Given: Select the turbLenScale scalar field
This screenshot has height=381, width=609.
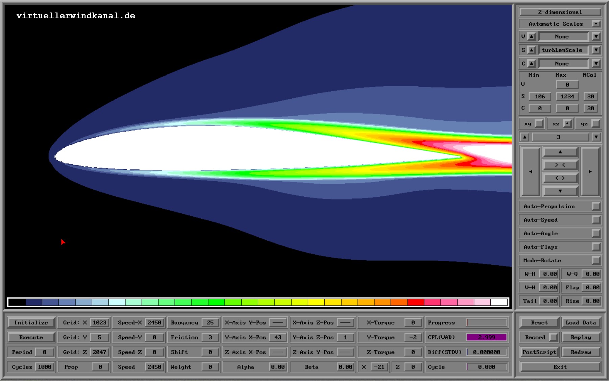Looking at the screenshot, I should 563,50.
